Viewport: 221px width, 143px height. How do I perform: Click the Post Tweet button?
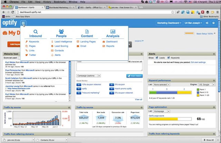pos(134,76)
